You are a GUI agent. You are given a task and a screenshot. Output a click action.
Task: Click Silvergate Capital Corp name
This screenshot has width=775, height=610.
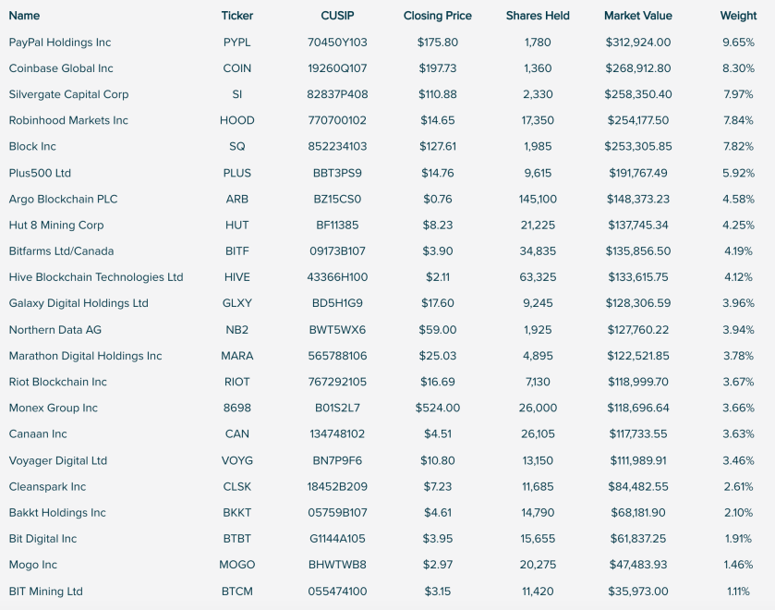68,94
